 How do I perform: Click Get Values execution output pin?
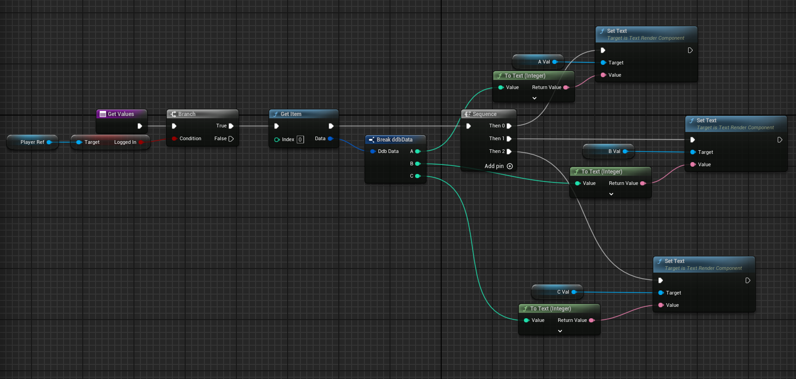coord(139,126)
